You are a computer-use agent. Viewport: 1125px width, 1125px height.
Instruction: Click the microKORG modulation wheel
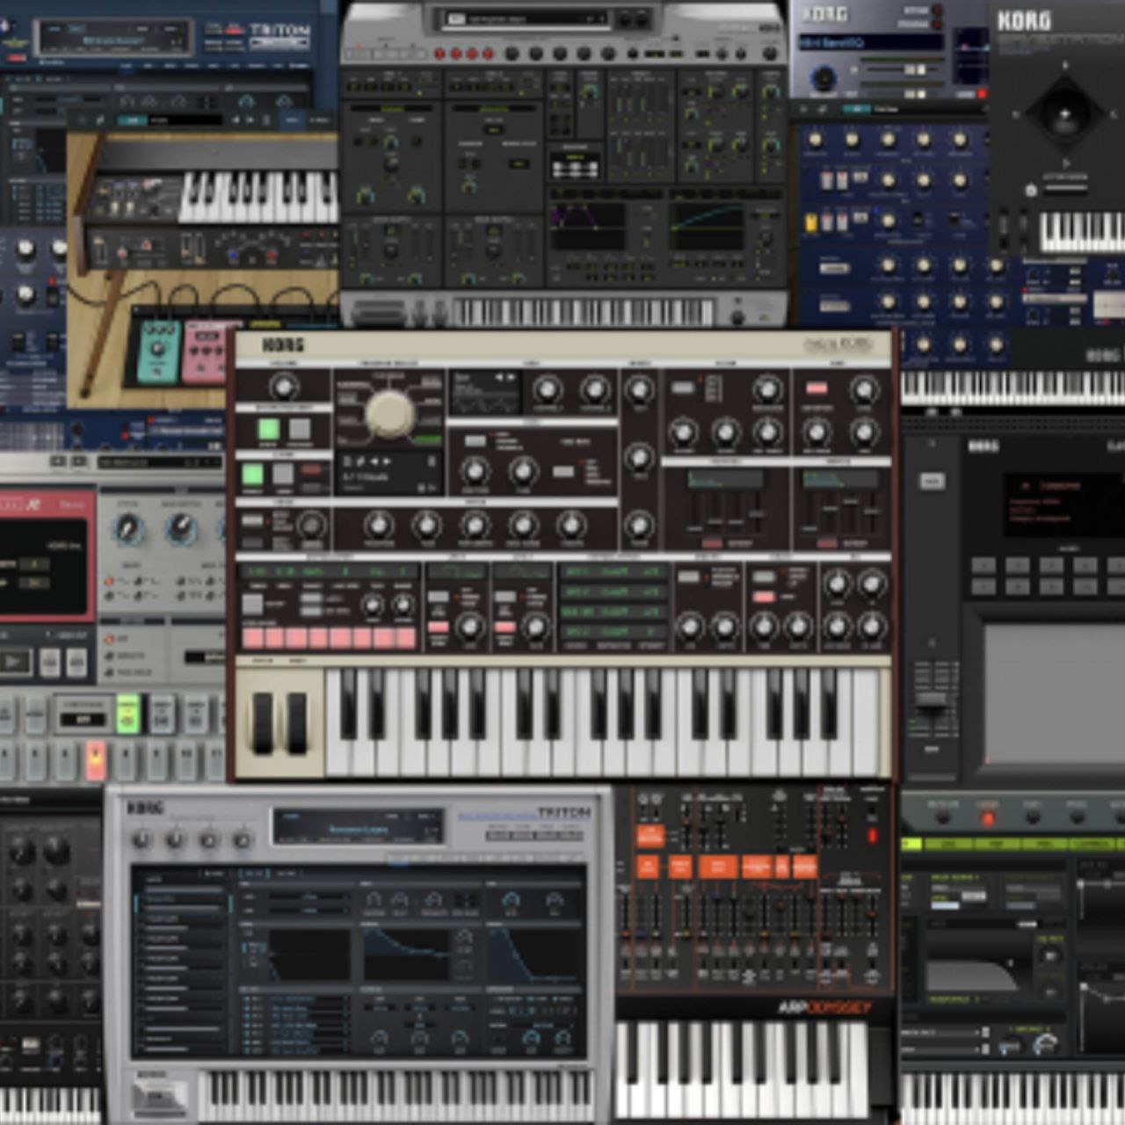point(297,723)
